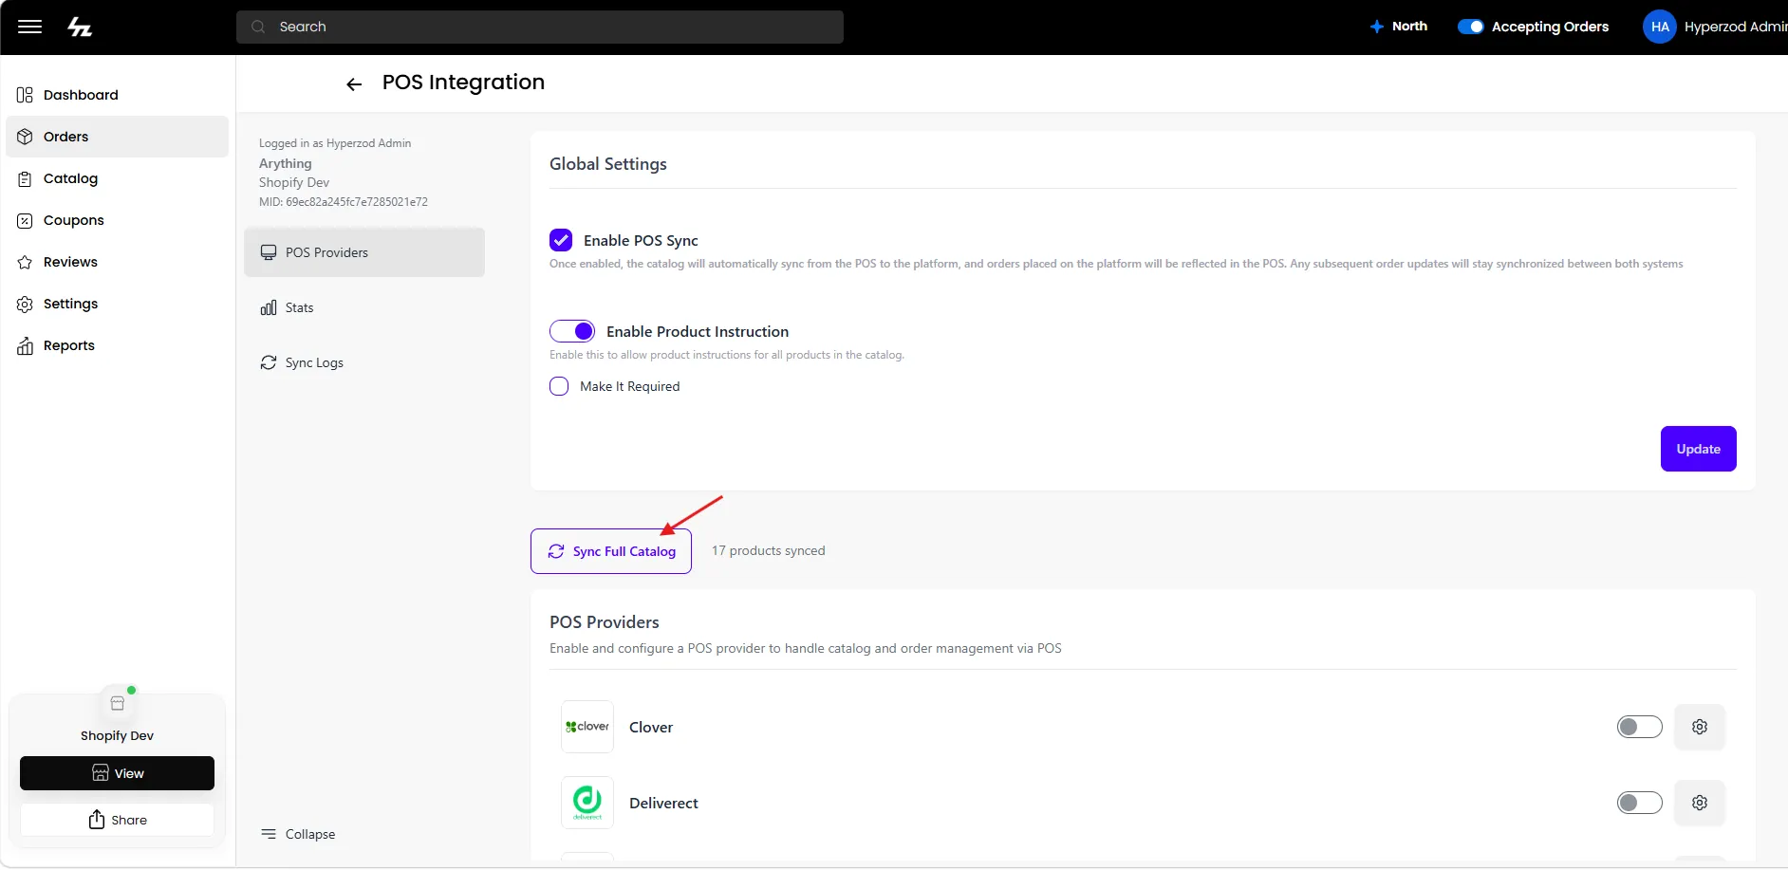Toggle the Enable POS Sync checkbox
This screenshot has height=870, width=1788.
561,240
